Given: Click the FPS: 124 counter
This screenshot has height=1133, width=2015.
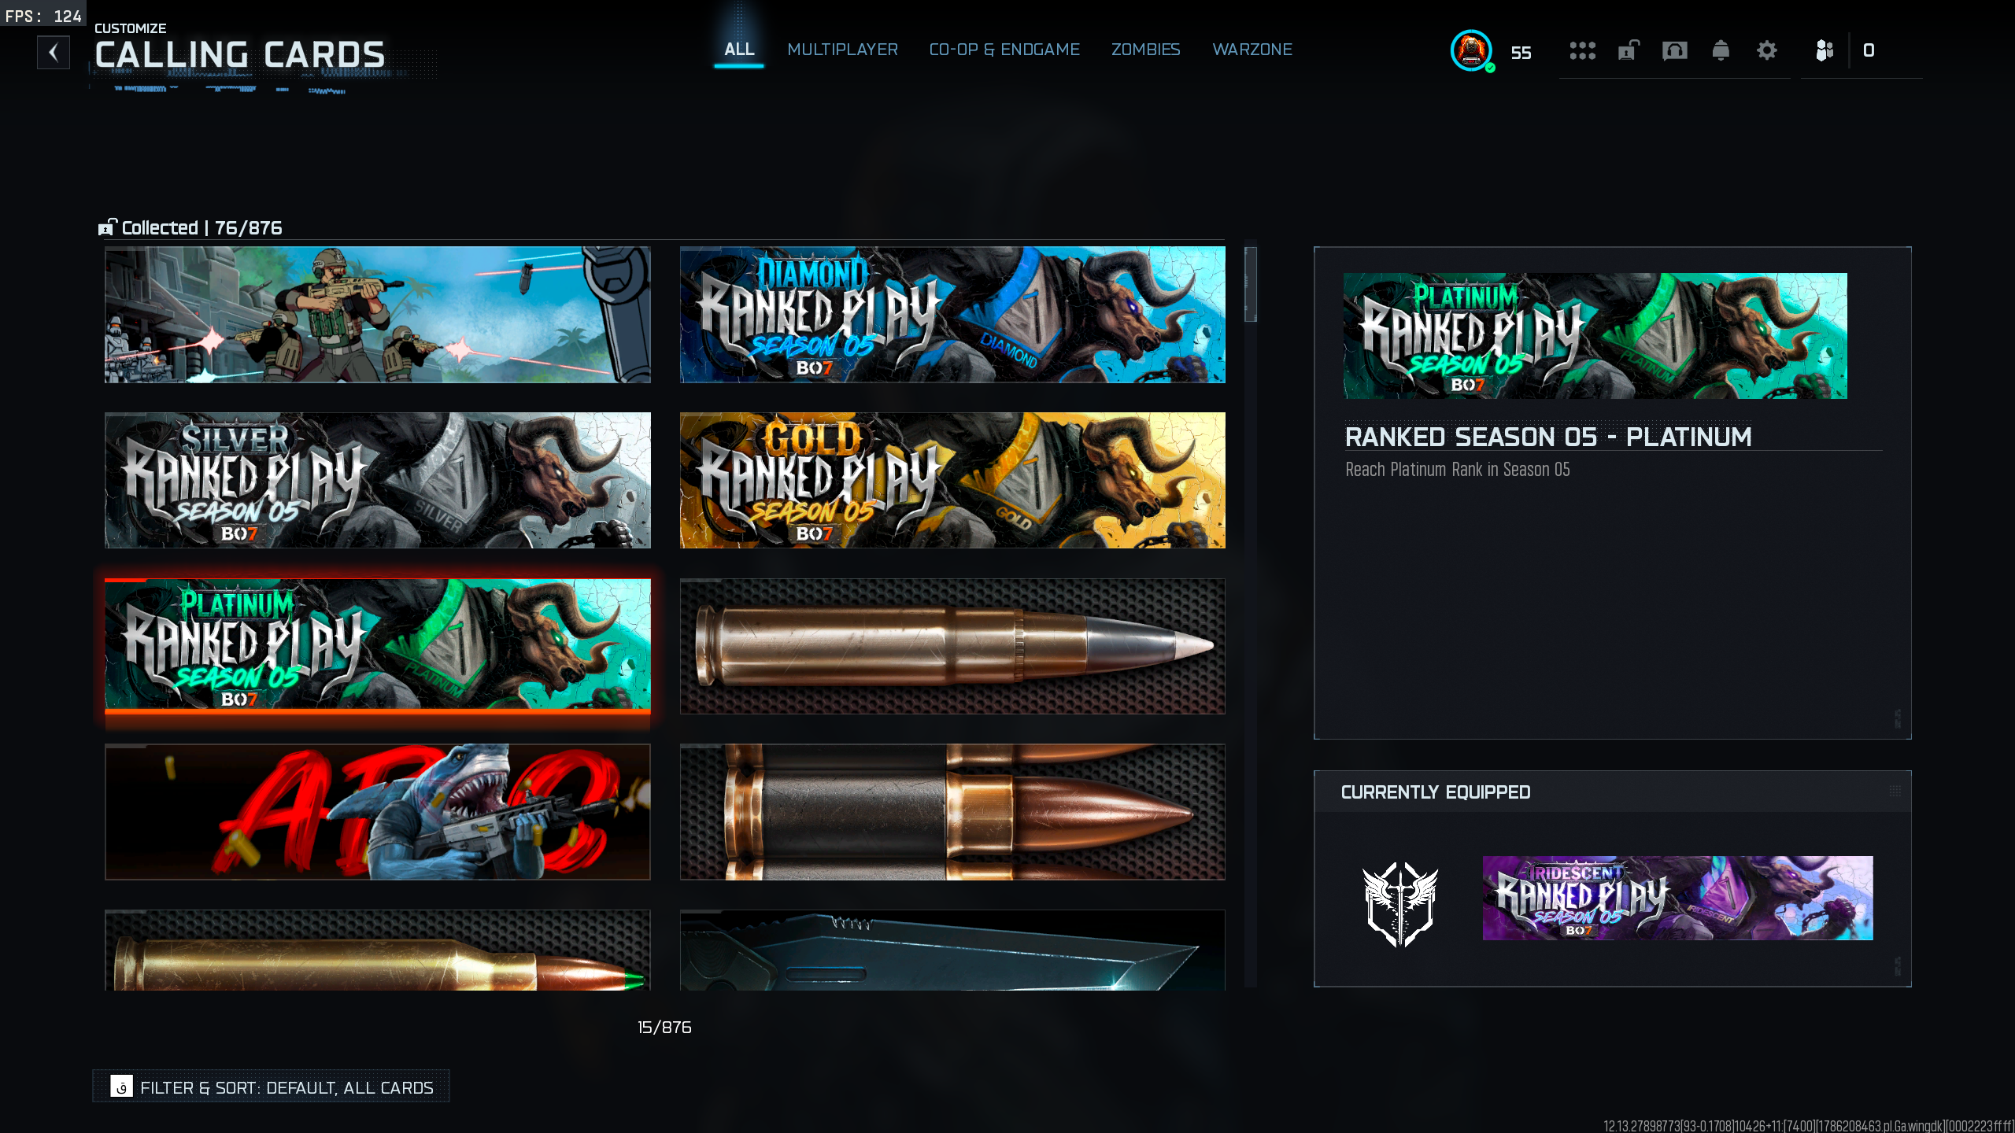Looking at the screenshot, I should (43, 16).
